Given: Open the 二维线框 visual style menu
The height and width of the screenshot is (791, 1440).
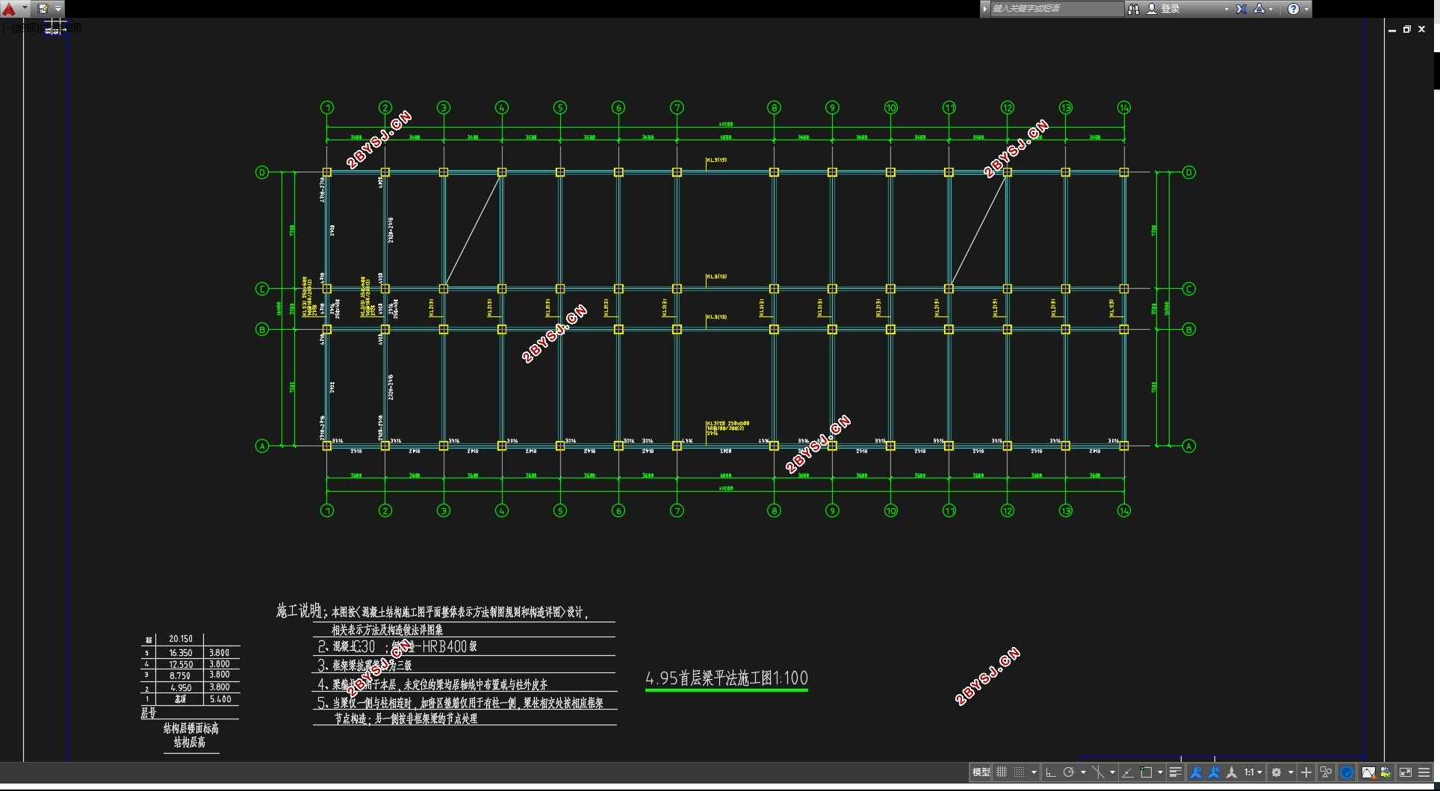Looking at the screenshot, I should click(x=60, y=28).
